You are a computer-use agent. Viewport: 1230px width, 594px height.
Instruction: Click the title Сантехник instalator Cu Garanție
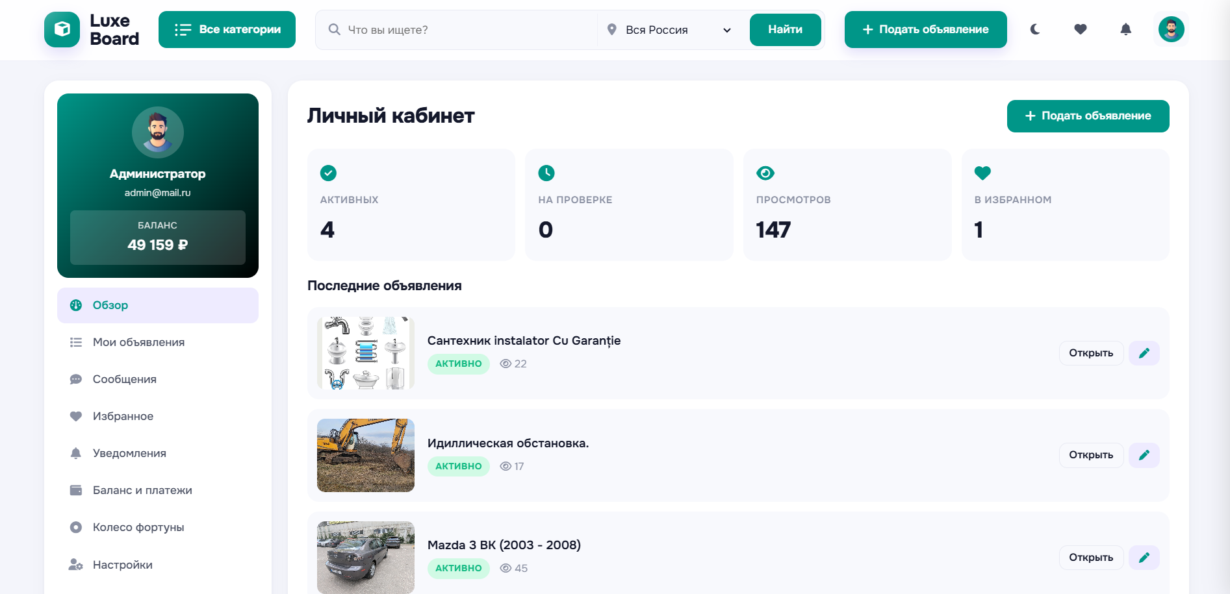(524, 341)
